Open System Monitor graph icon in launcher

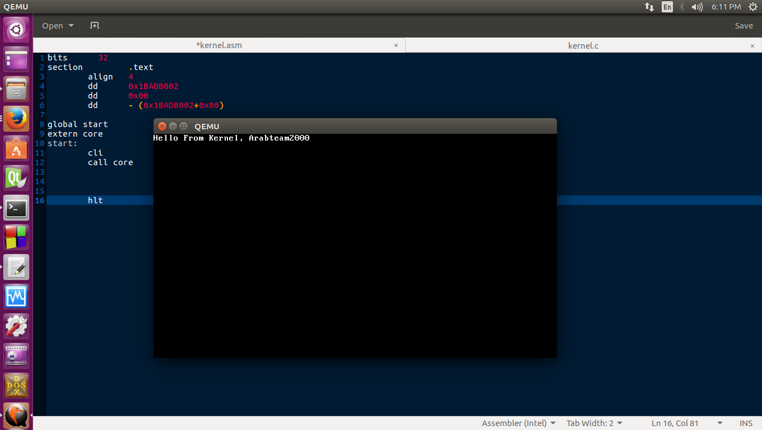point(16,297)
